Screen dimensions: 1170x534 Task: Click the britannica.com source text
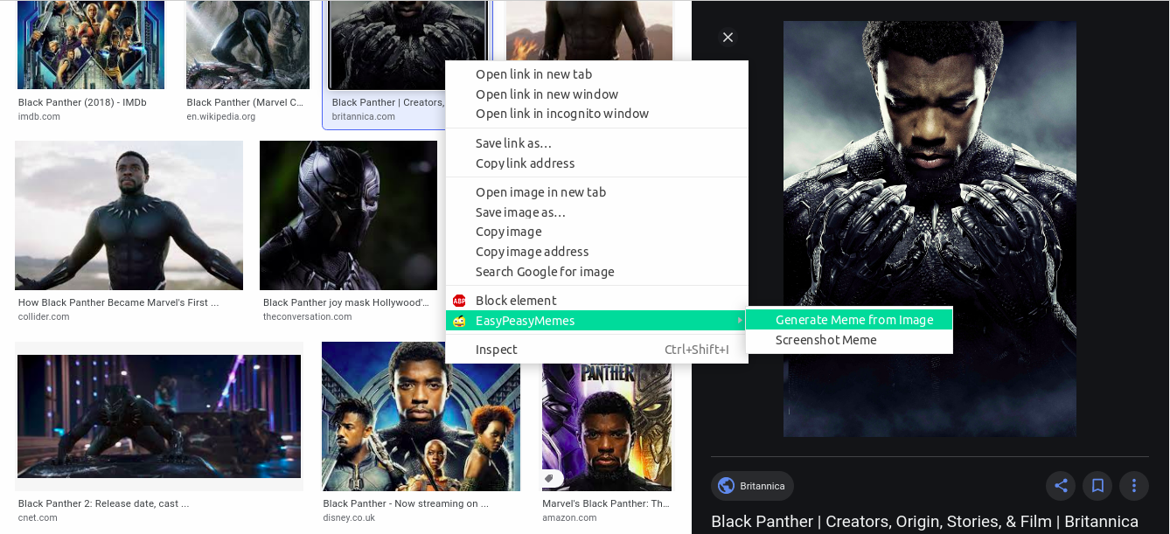click(364, 116)
